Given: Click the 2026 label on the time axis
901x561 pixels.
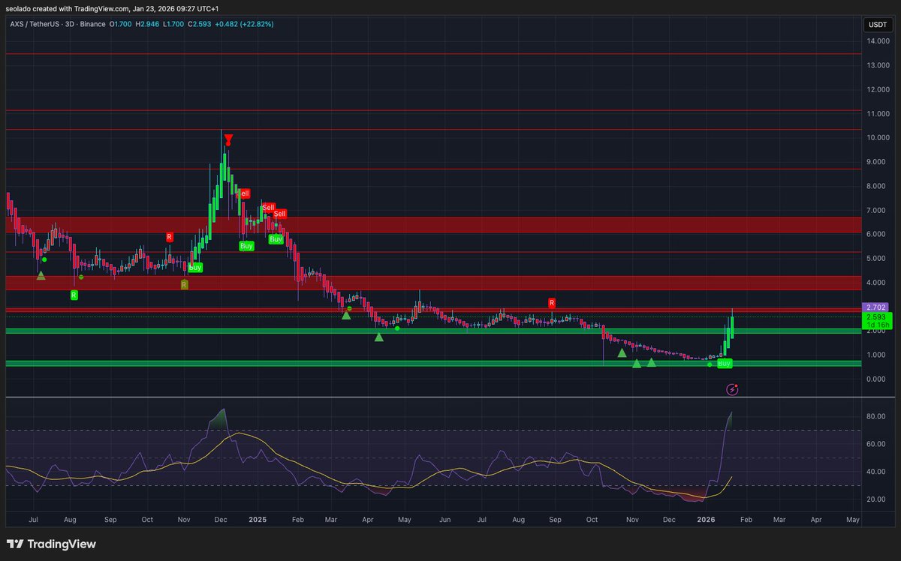Looking at the screenshot, I should click(x=706, y=519).
